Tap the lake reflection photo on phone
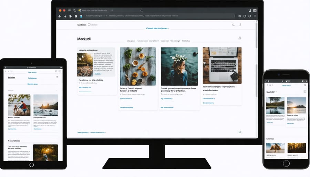The height and width of the screenshot is (177, 310). tap(275, 105)
